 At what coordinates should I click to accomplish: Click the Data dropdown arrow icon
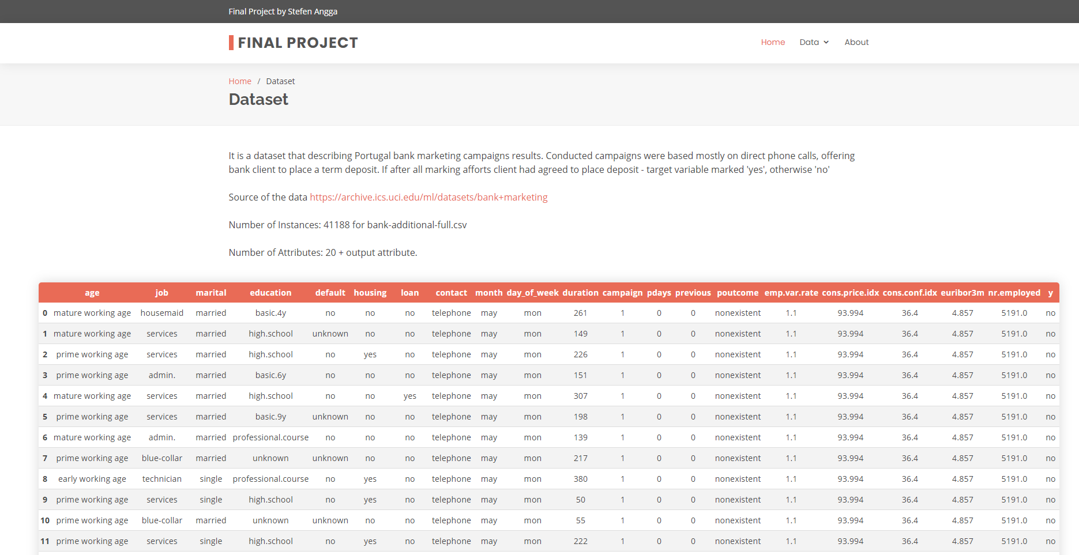pos(826,42)
